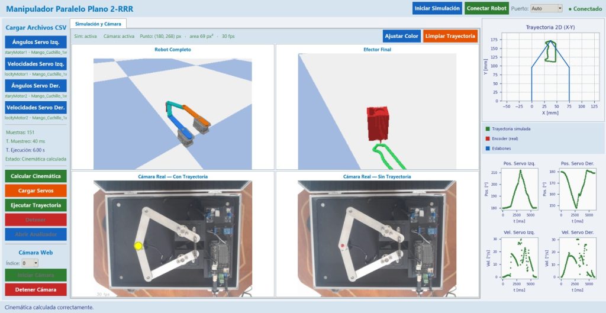Viewport: 606px width, 313px height.
Task: Click Ajustar Color button
Action: (x=402, y=36)
